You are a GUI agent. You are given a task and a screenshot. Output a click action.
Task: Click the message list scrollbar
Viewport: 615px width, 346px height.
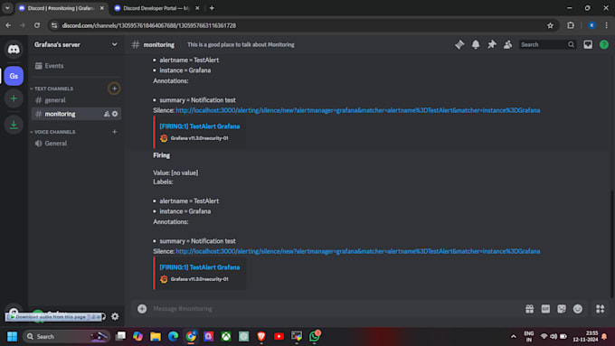click(x=612, y=243)
